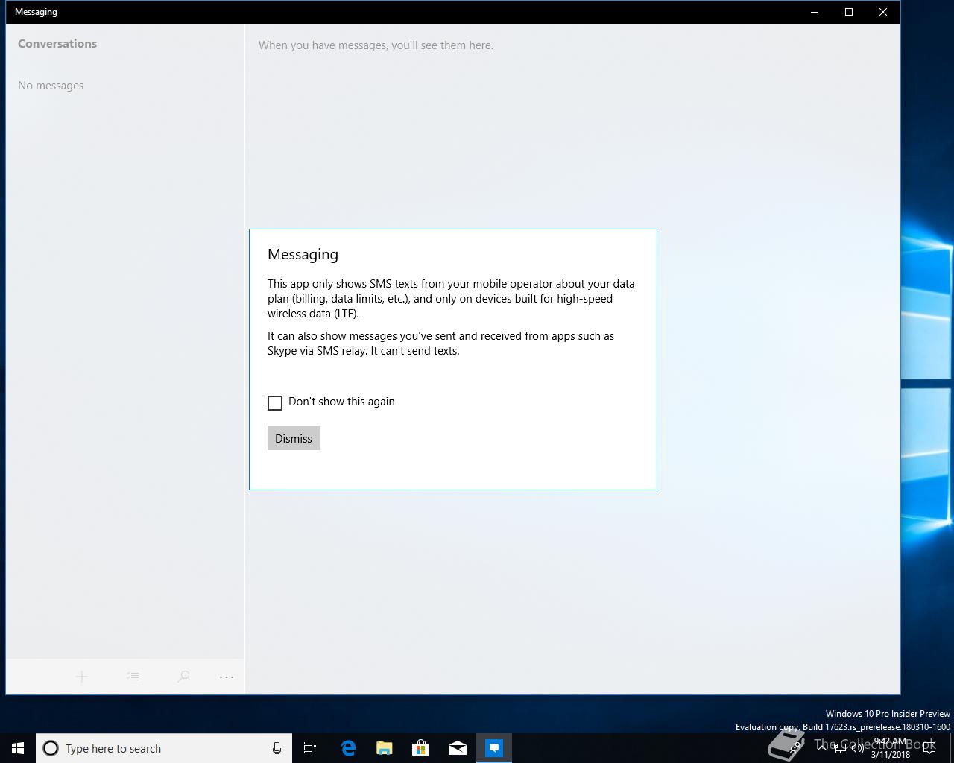Maximize the Messaging window
The height and width of the screenshot is (763, 954).
click(x=849, y=12)
